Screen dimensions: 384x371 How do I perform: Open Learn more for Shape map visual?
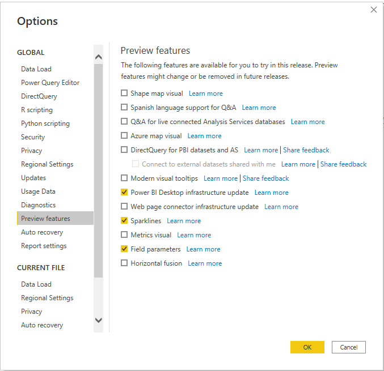point(206,93)
